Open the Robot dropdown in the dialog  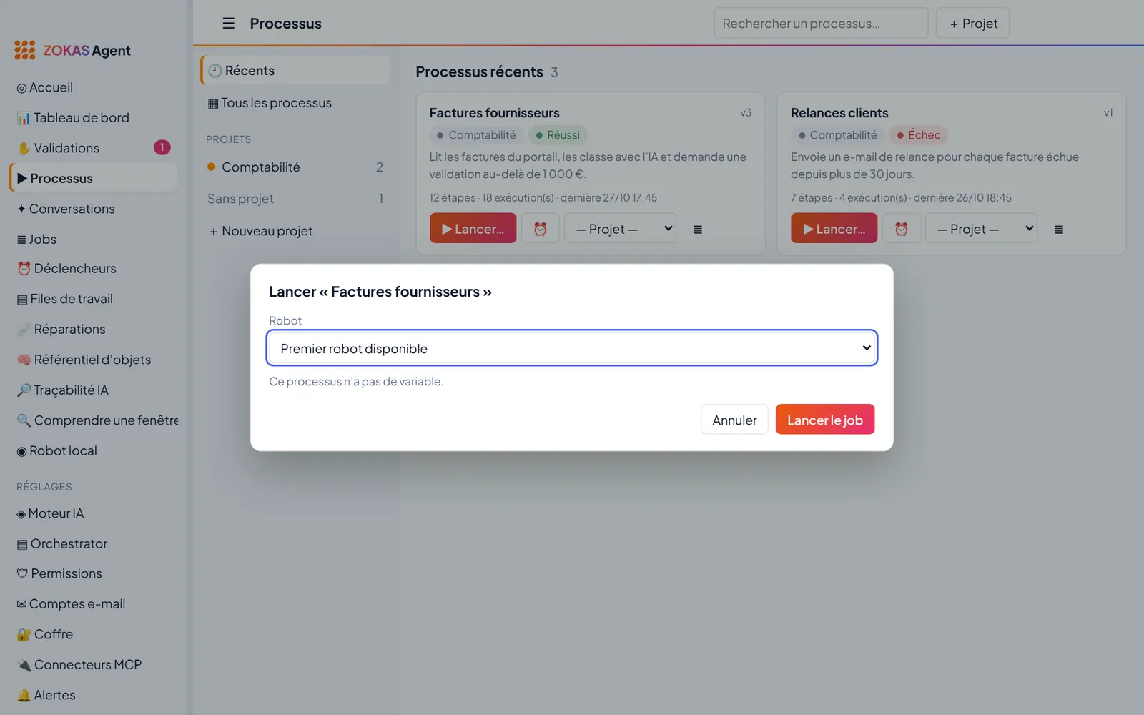point(572,348)
